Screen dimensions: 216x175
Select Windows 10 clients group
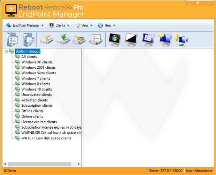point(37,89)
